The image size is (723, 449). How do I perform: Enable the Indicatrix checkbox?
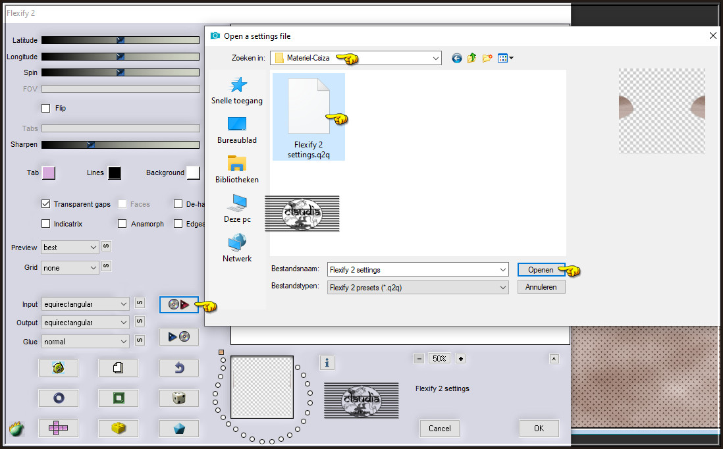click(x=45, y=224)
